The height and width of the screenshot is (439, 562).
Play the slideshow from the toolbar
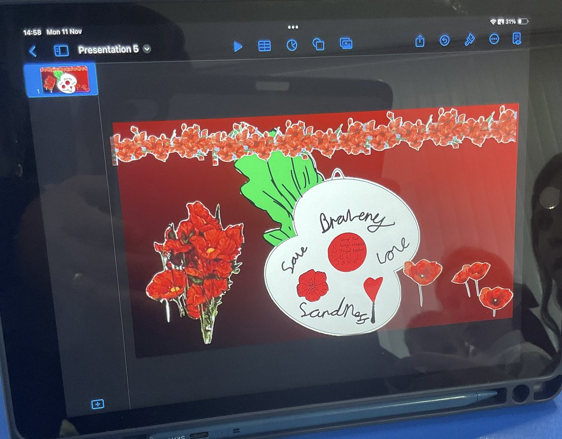click(238, 46)
